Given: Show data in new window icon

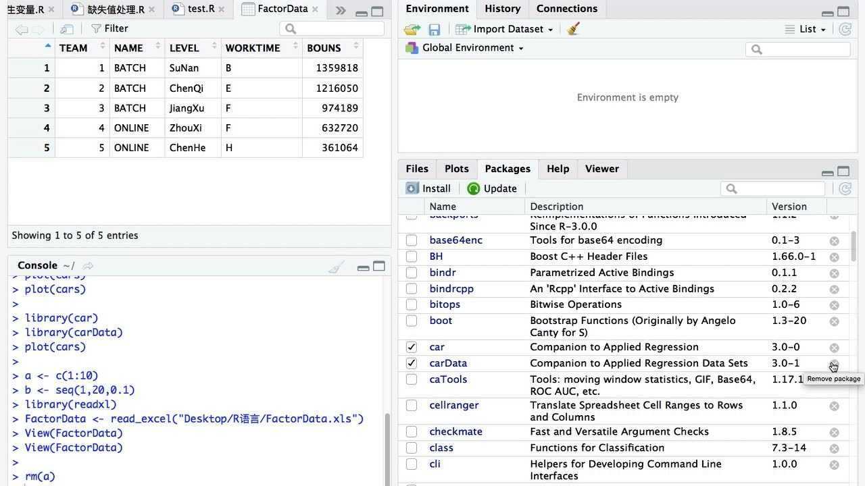Looking at the screenshot, I should 66,29.
